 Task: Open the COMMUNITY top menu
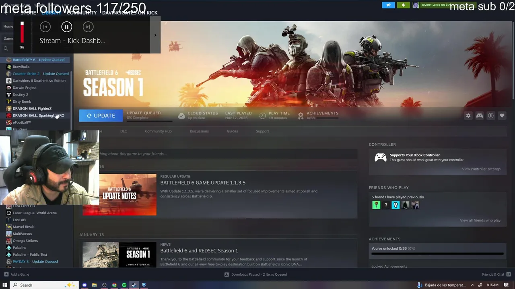(82, 13)
